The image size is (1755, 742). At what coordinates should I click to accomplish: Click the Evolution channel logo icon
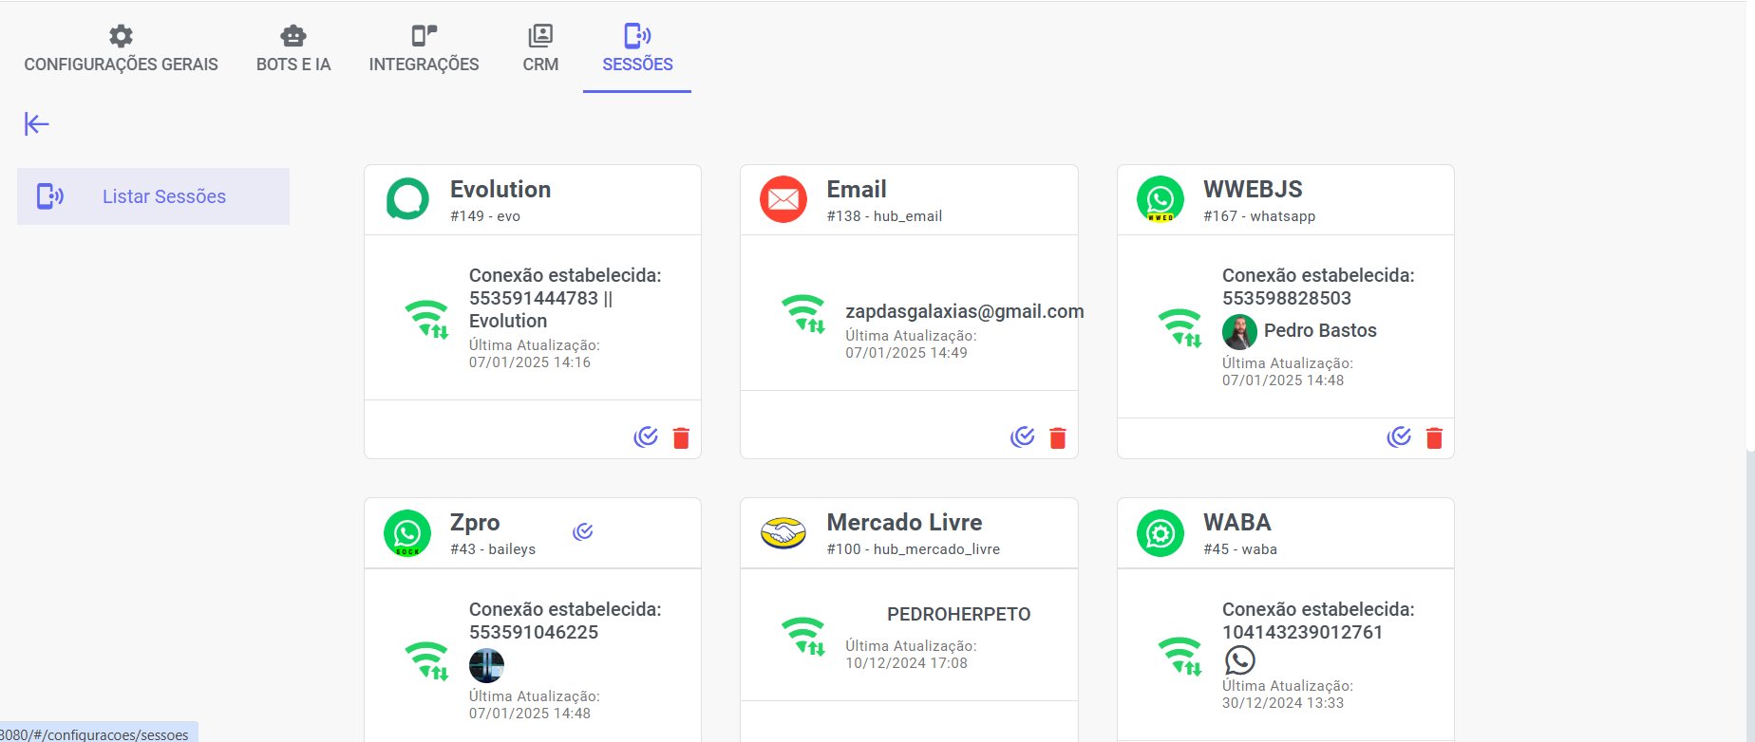407,199
